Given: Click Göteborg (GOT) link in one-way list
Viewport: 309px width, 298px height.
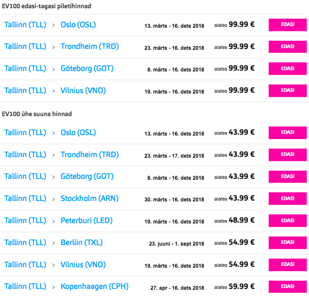Looking at the screenshot, I should pyautogui.click(x=87, y=176).
